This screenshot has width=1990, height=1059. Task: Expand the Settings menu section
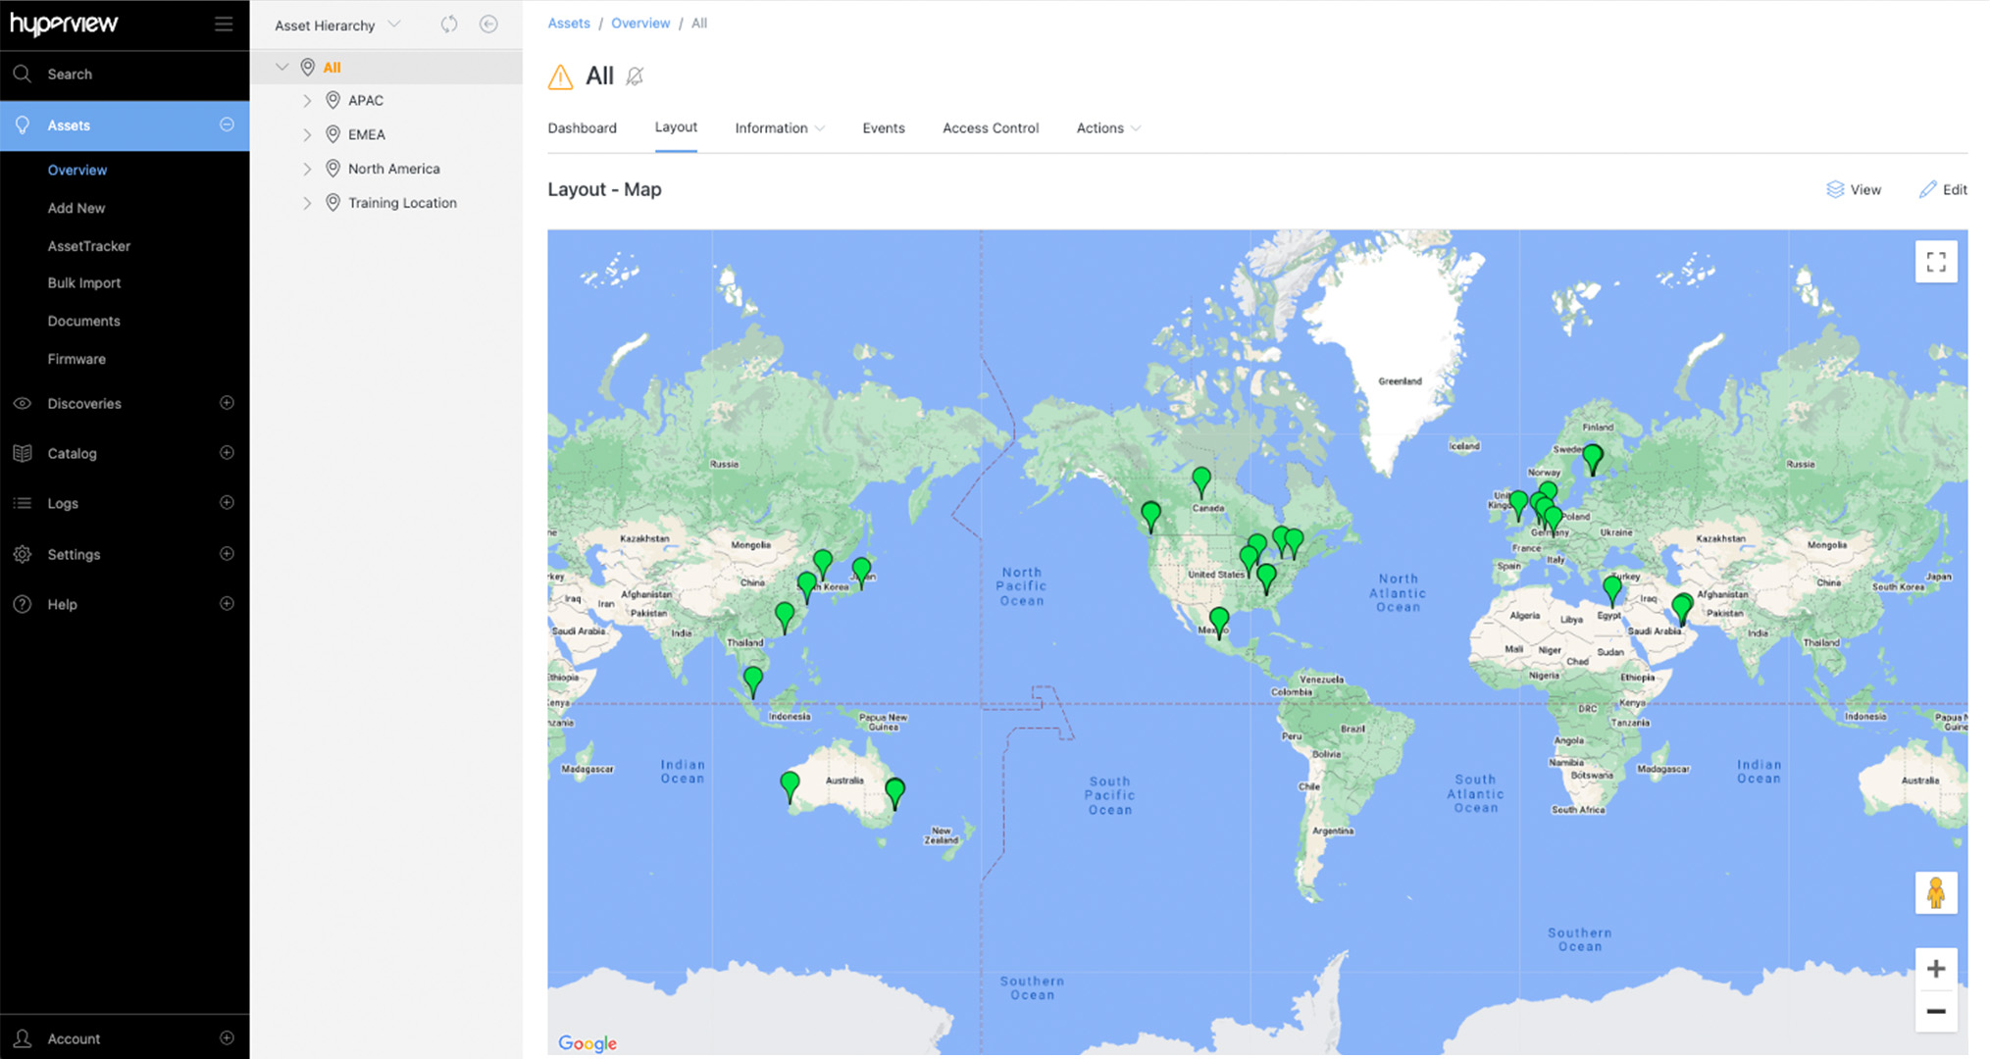coord(227,554)
